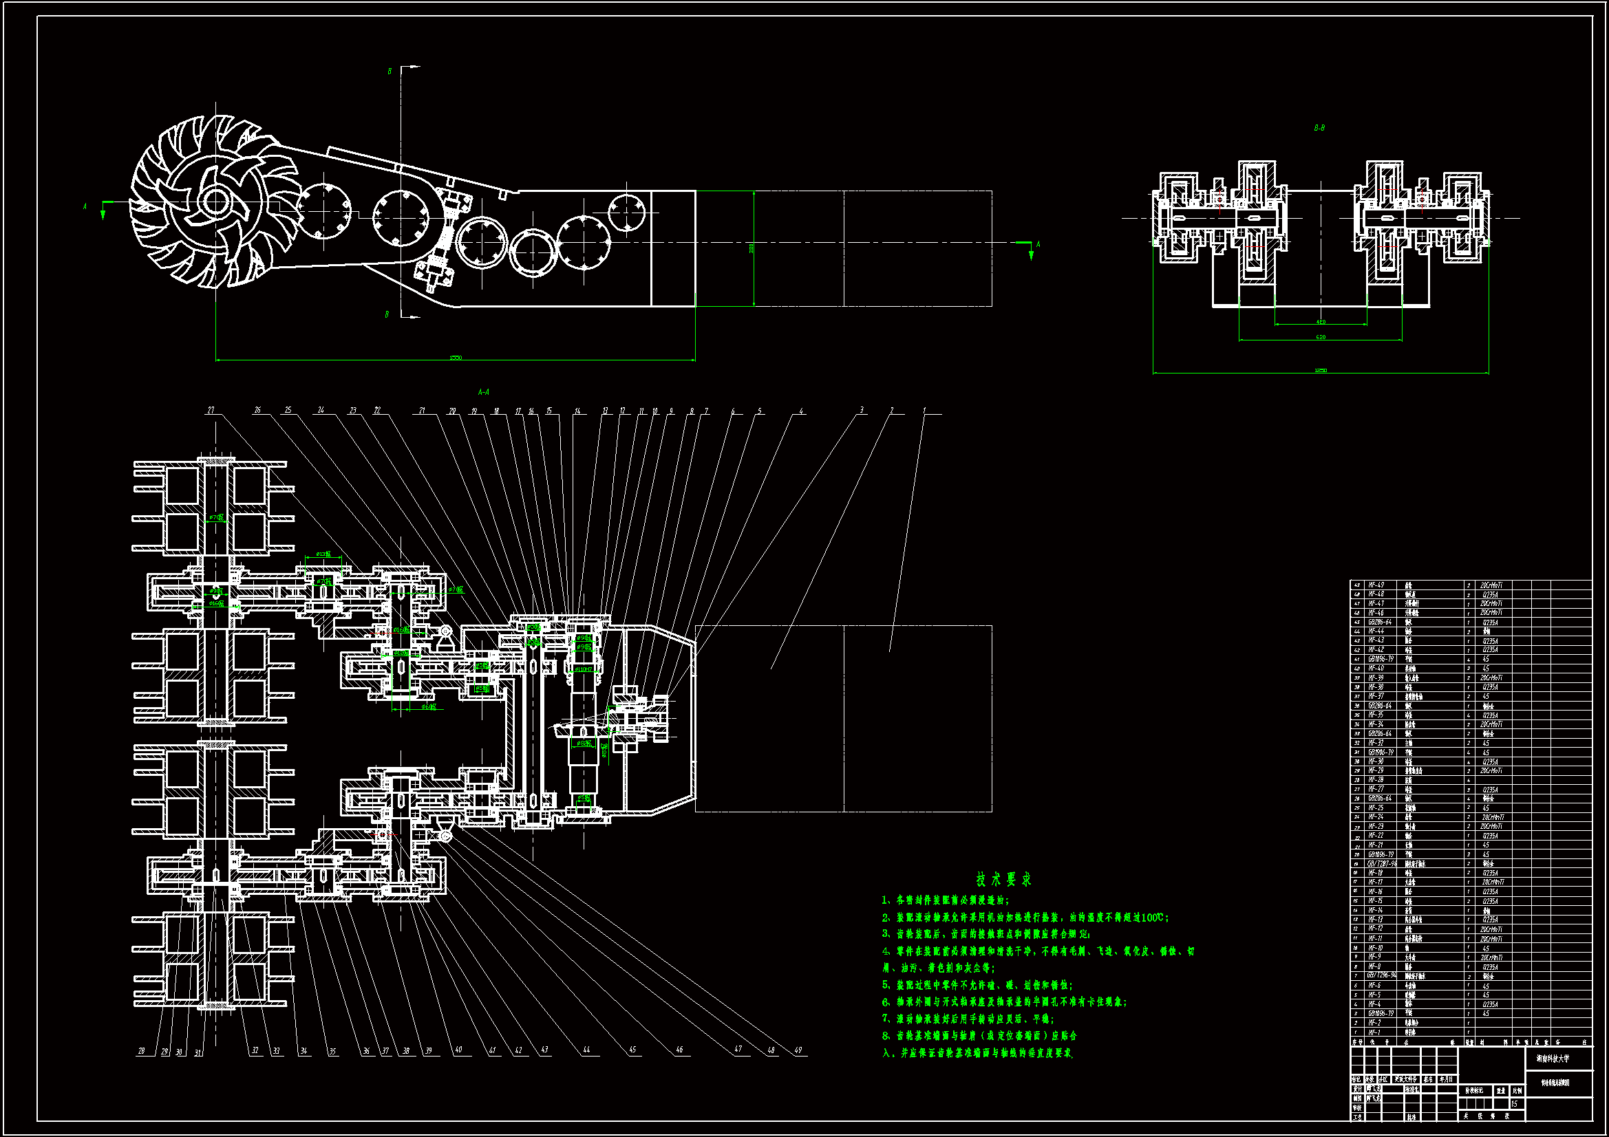Select technical requirement line number 7
The width and height of the screenshot is (1609, 1137).
[x=967, y=1019]
